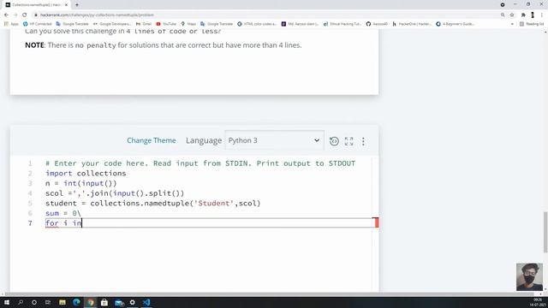Click the line with collections.namedtuple('Student',scol)
This screenshot has height=308, width=548.
click(153, 204)
